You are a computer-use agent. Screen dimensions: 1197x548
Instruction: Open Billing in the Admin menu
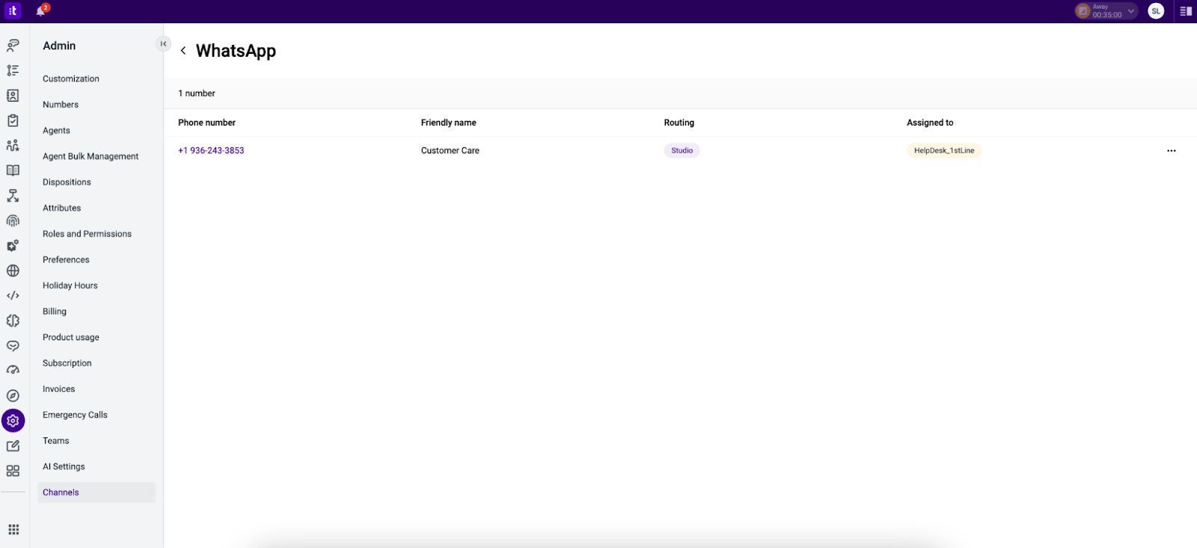(55, 312)
